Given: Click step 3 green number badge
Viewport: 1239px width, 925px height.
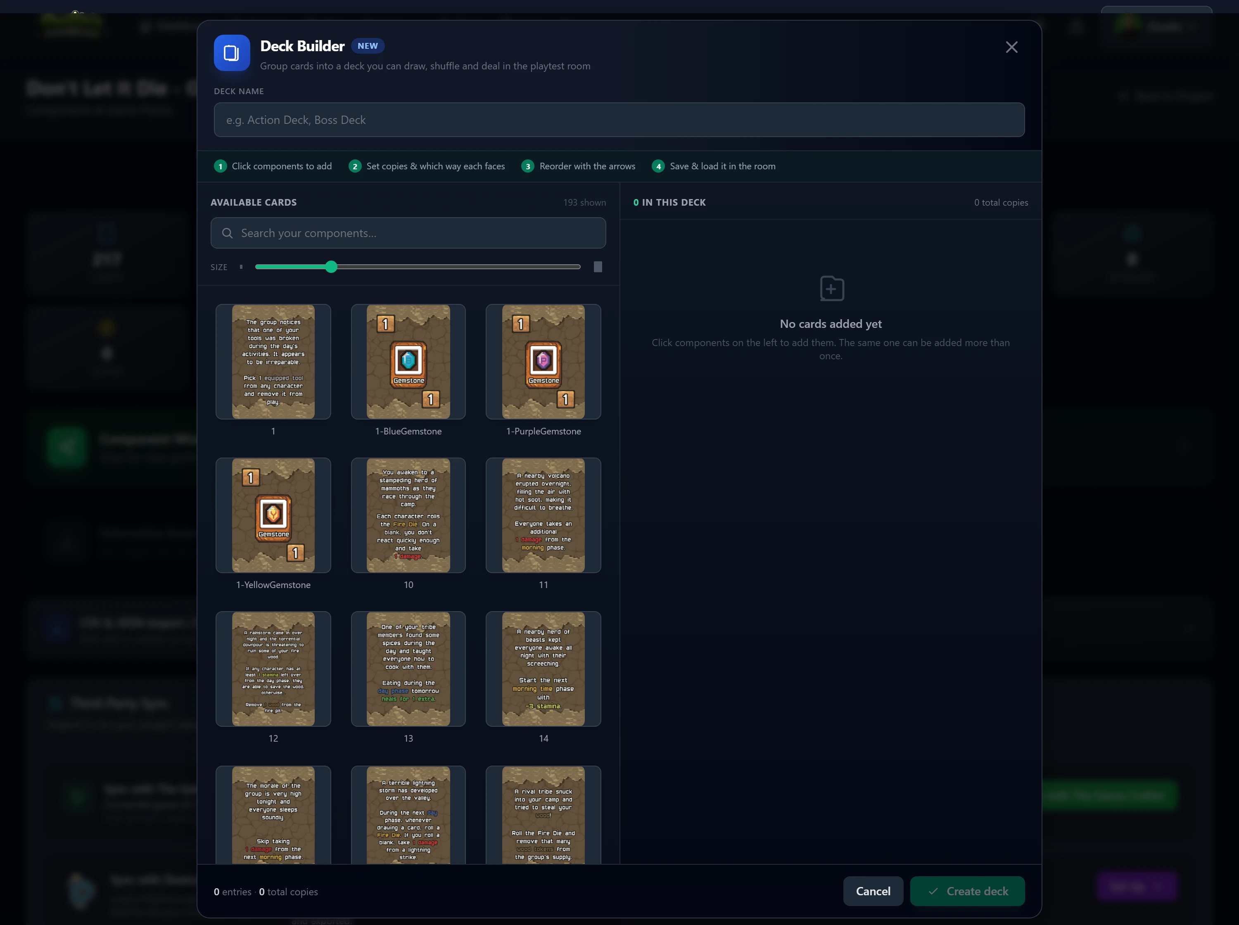Looking at the screenshot, I should pyautogui.click(x=527, y=166).
